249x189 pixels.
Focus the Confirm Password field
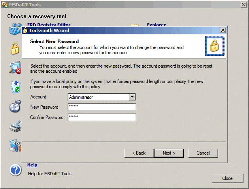pos(102,117)
